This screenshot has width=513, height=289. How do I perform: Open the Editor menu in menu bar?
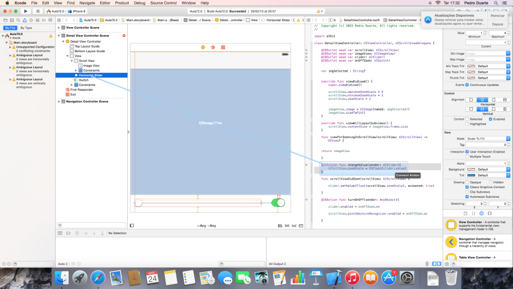pyautogui.click(x=104, y=3)
